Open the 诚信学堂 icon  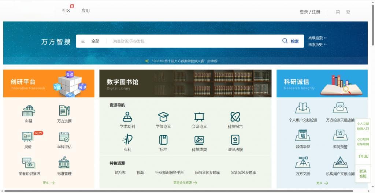click(x=303, y=135)
